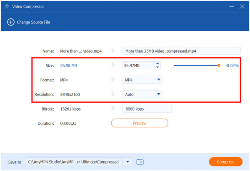Click the Preview button

140,123
